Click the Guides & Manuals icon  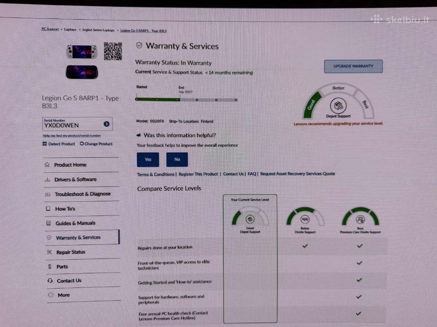click(48, 223)
